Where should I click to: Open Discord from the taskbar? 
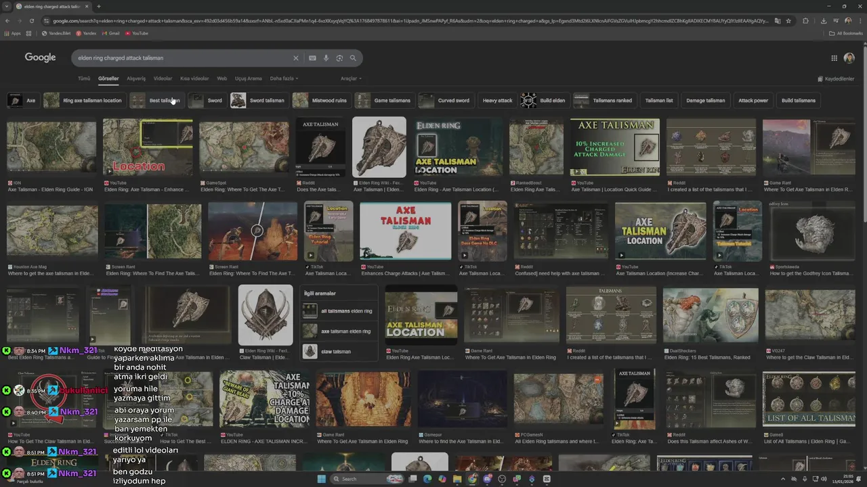click(487, 479)
